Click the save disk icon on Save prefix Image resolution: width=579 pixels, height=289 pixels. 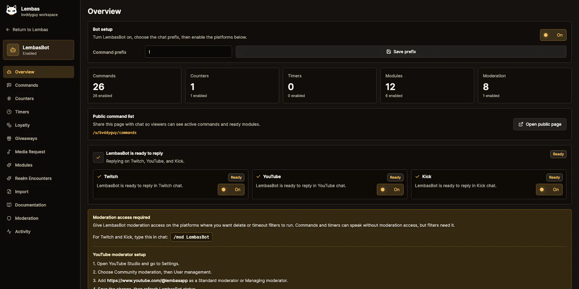[x=389, y=52]
